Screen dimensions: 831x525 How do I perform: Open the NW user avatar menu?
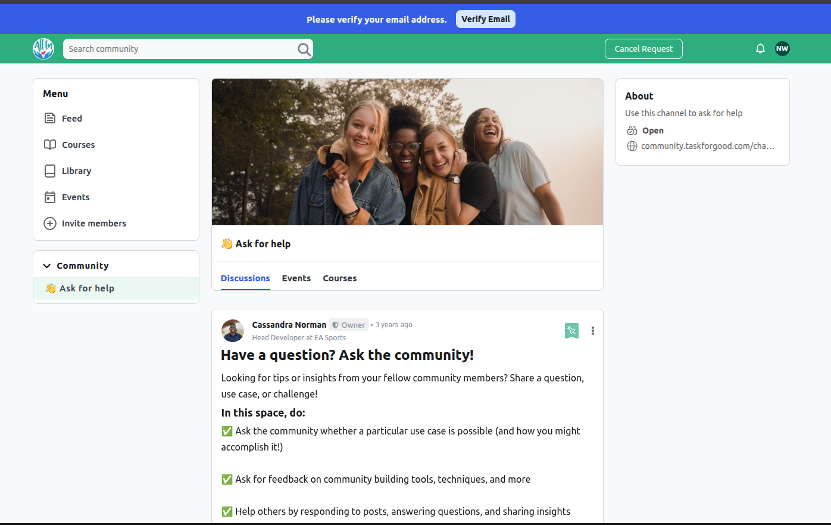point(782,49)
